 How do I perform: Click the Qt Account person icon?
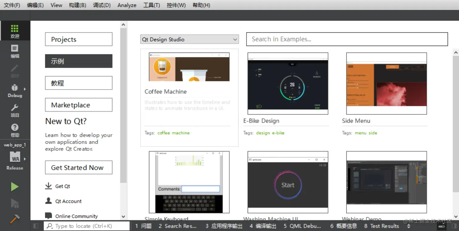[x=48, y=201]
